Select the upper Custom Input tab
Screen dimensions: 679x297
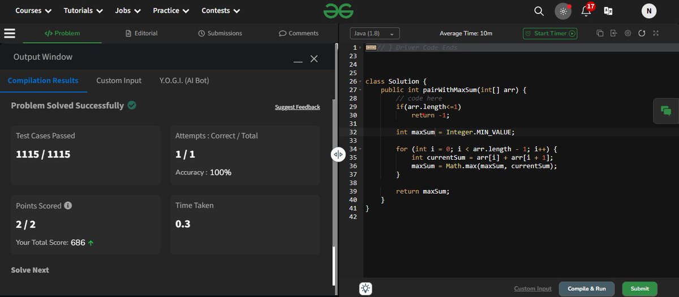(119, 81)
